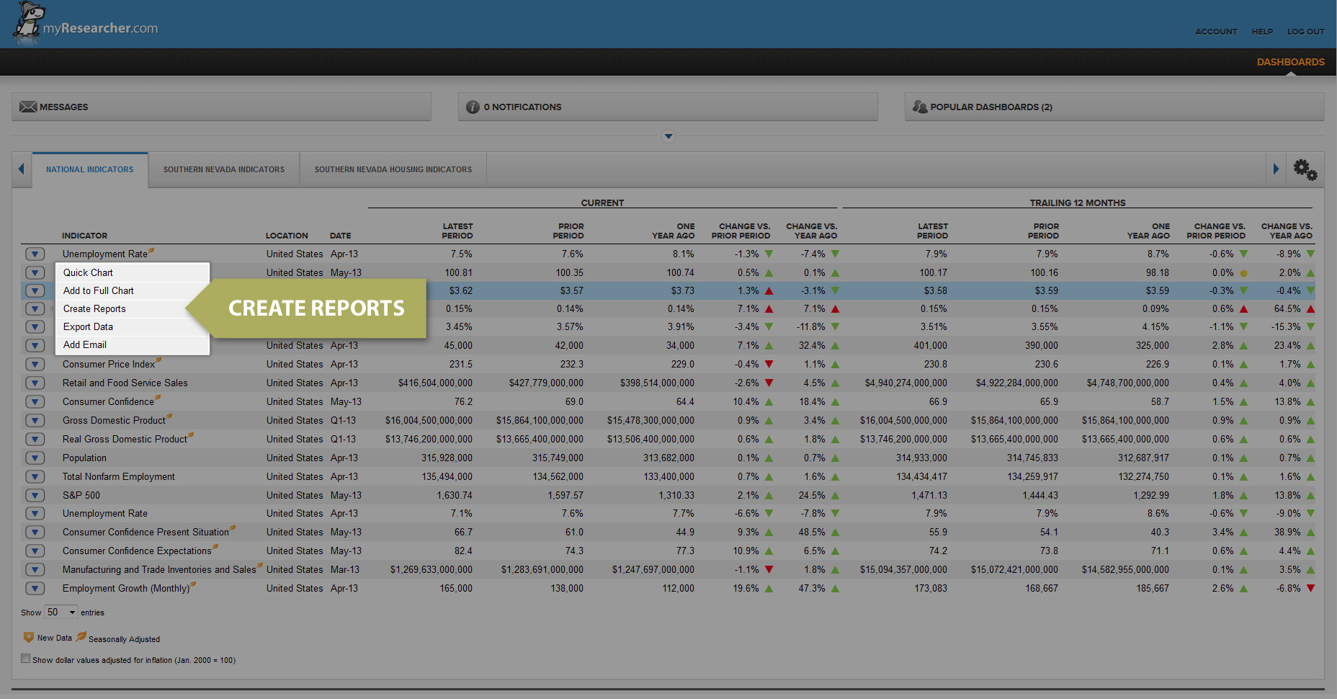Click the New Data legend icon

29,637
